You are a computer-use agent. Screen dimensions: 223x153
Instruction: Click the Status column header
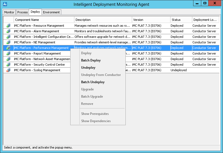[181, 20]
